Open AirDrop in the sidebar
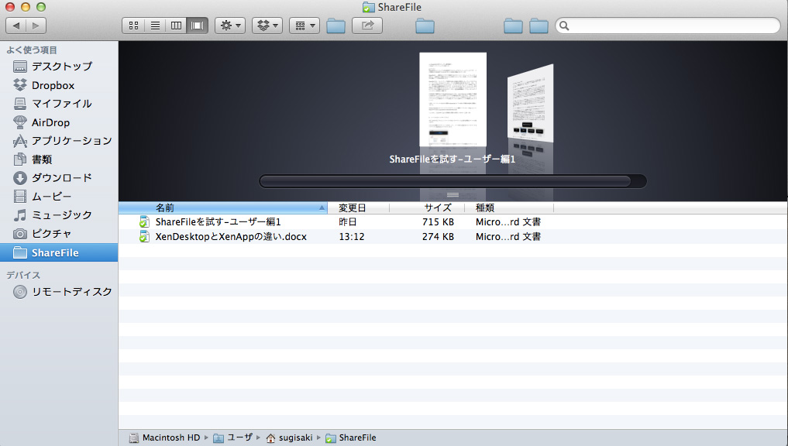This screenshot has width=788, height=446. [x=60, y=122]
